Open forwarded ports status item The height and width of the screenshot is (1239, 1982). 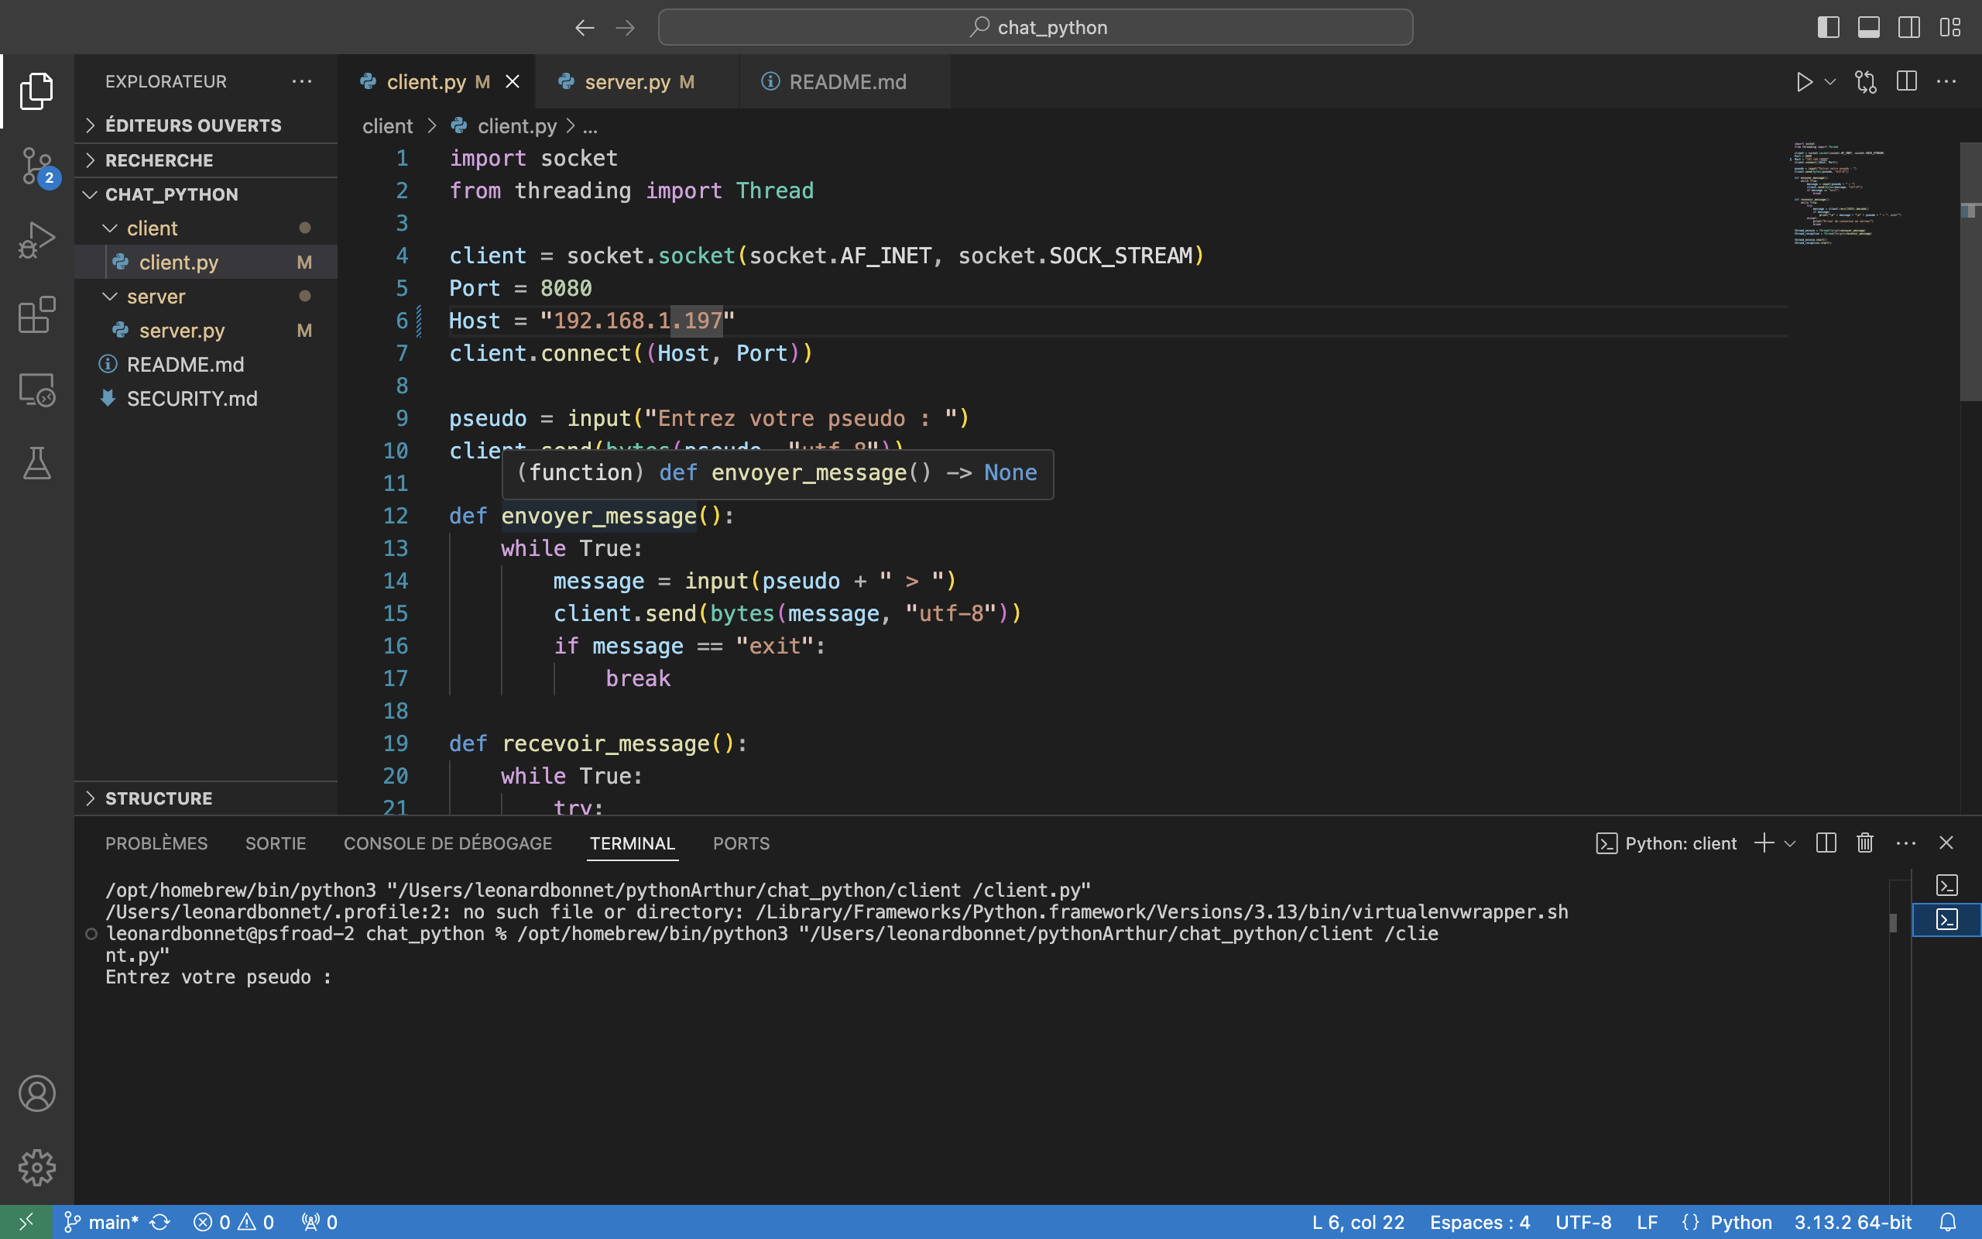pos(320,1222)
